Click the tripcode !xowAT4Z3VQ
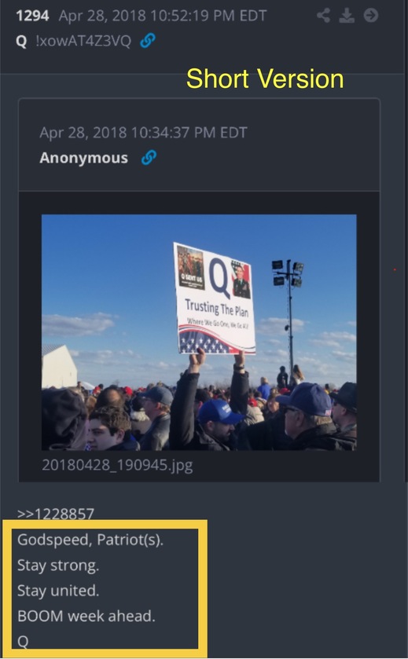408x659 pixels. (x=83, y=41)
